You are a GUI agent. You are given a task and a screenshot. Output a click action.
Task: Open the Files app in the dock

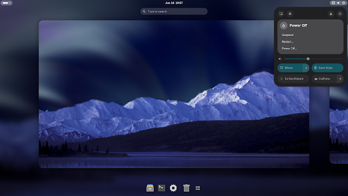tap(150, 188)
